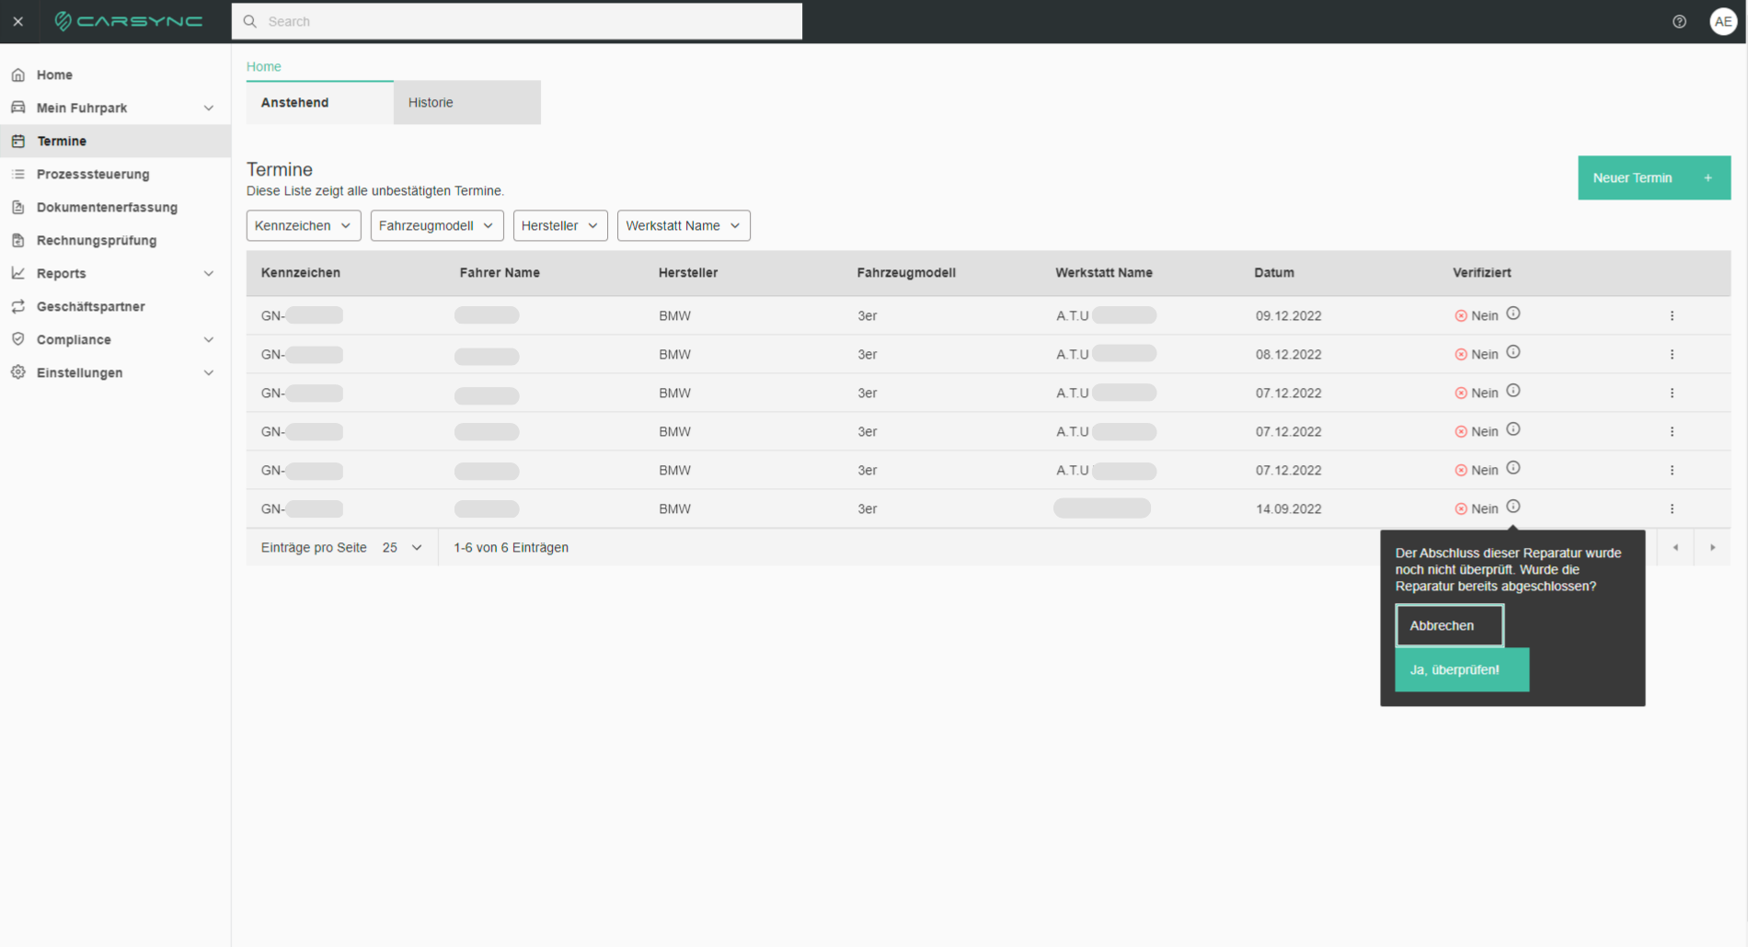Click Nein in the 08.12.2022 row
Viewport: 1748px width, 947px height.
[x=1485, y=354]
